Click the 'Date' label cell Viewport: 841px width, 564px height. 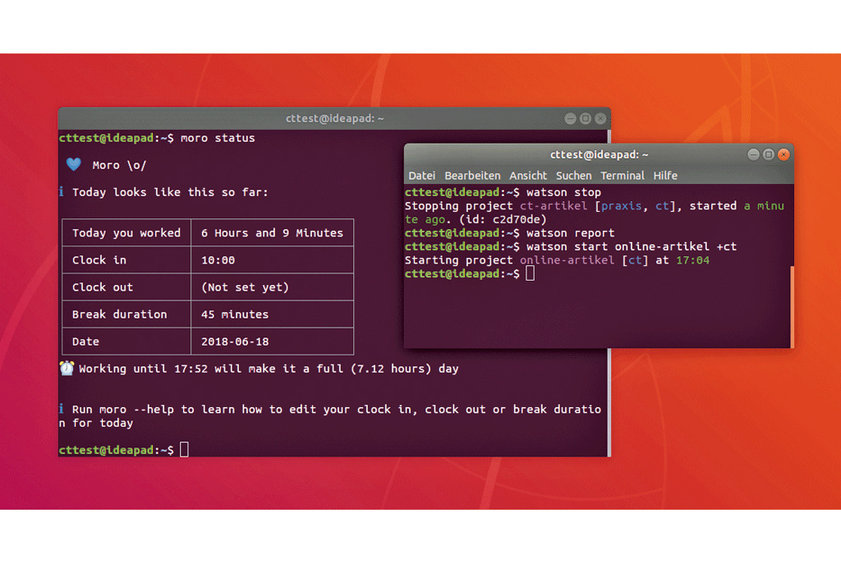coord(126,342)
